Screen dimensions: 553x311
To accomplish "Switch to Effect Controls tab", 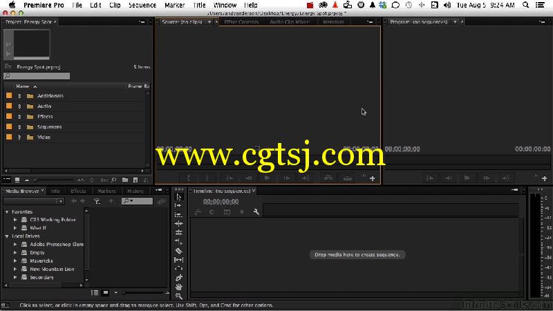I will [241, 22].
